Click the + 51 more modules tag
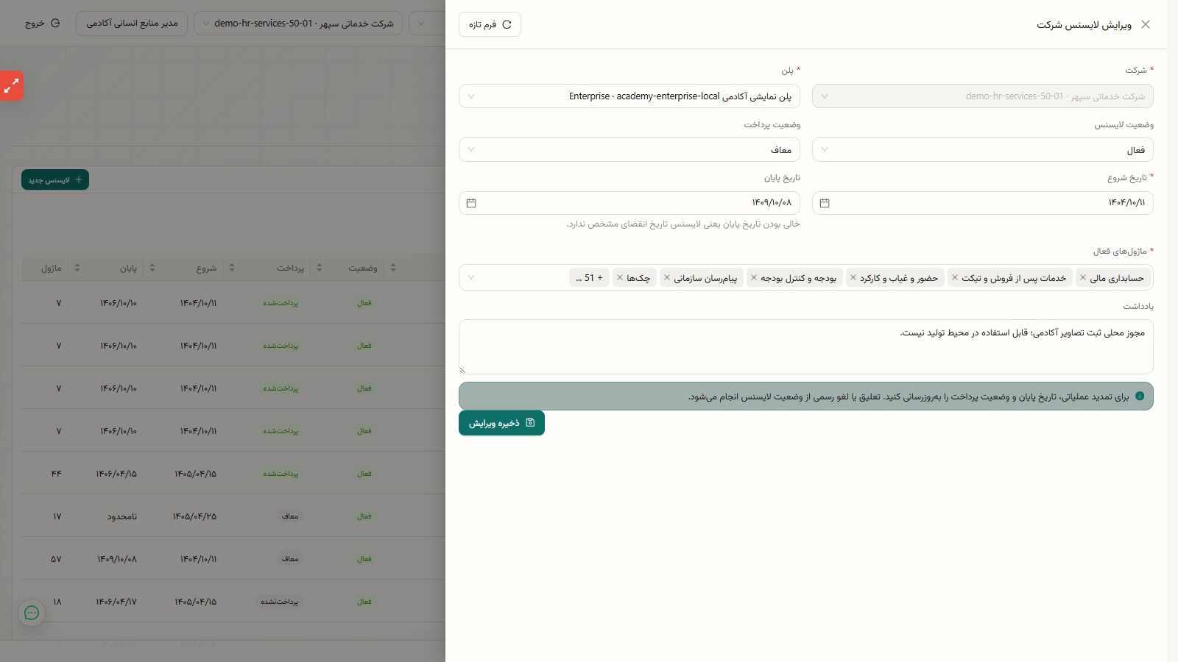This screenshot has width=1178, height=662. click(589, 277)
